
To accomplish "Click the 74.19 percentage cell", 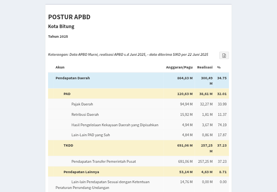I will tap(222, 125).
